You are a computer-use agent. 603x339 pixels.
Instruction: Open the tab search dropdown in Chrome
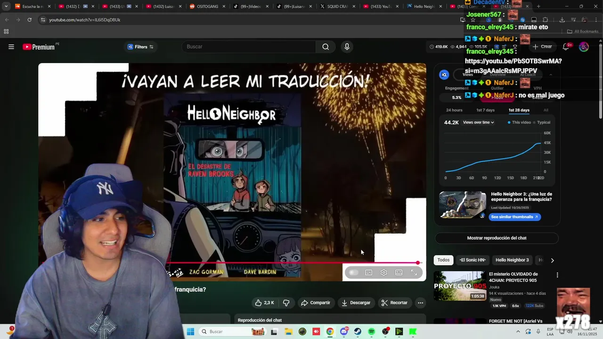[x=6, y=7]
